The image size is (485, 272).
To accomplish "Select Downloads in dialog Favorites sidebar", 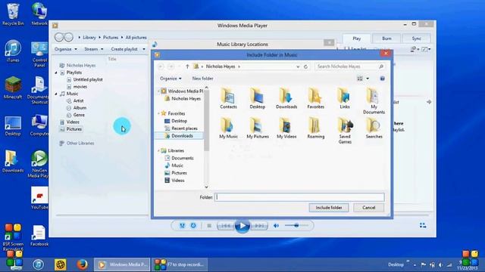I will click(182, 136).
